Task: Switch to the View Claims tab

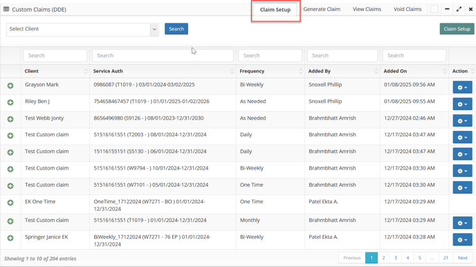Action: 367,9
